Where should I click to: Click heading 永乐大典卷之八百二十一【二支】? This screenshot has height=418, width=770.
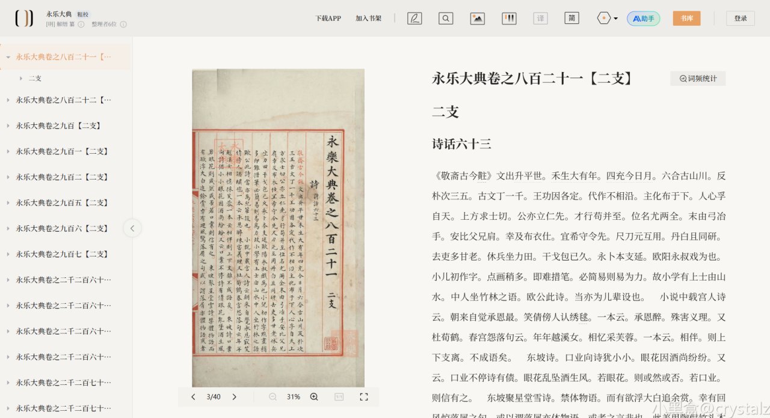[x=532, y=79]
